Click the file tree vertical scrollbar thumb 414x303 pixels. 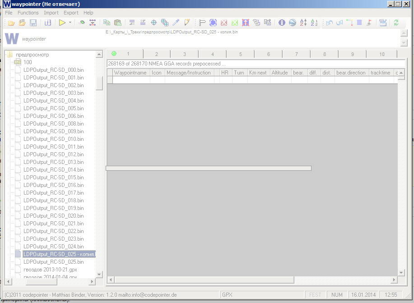tap(99, 83)
